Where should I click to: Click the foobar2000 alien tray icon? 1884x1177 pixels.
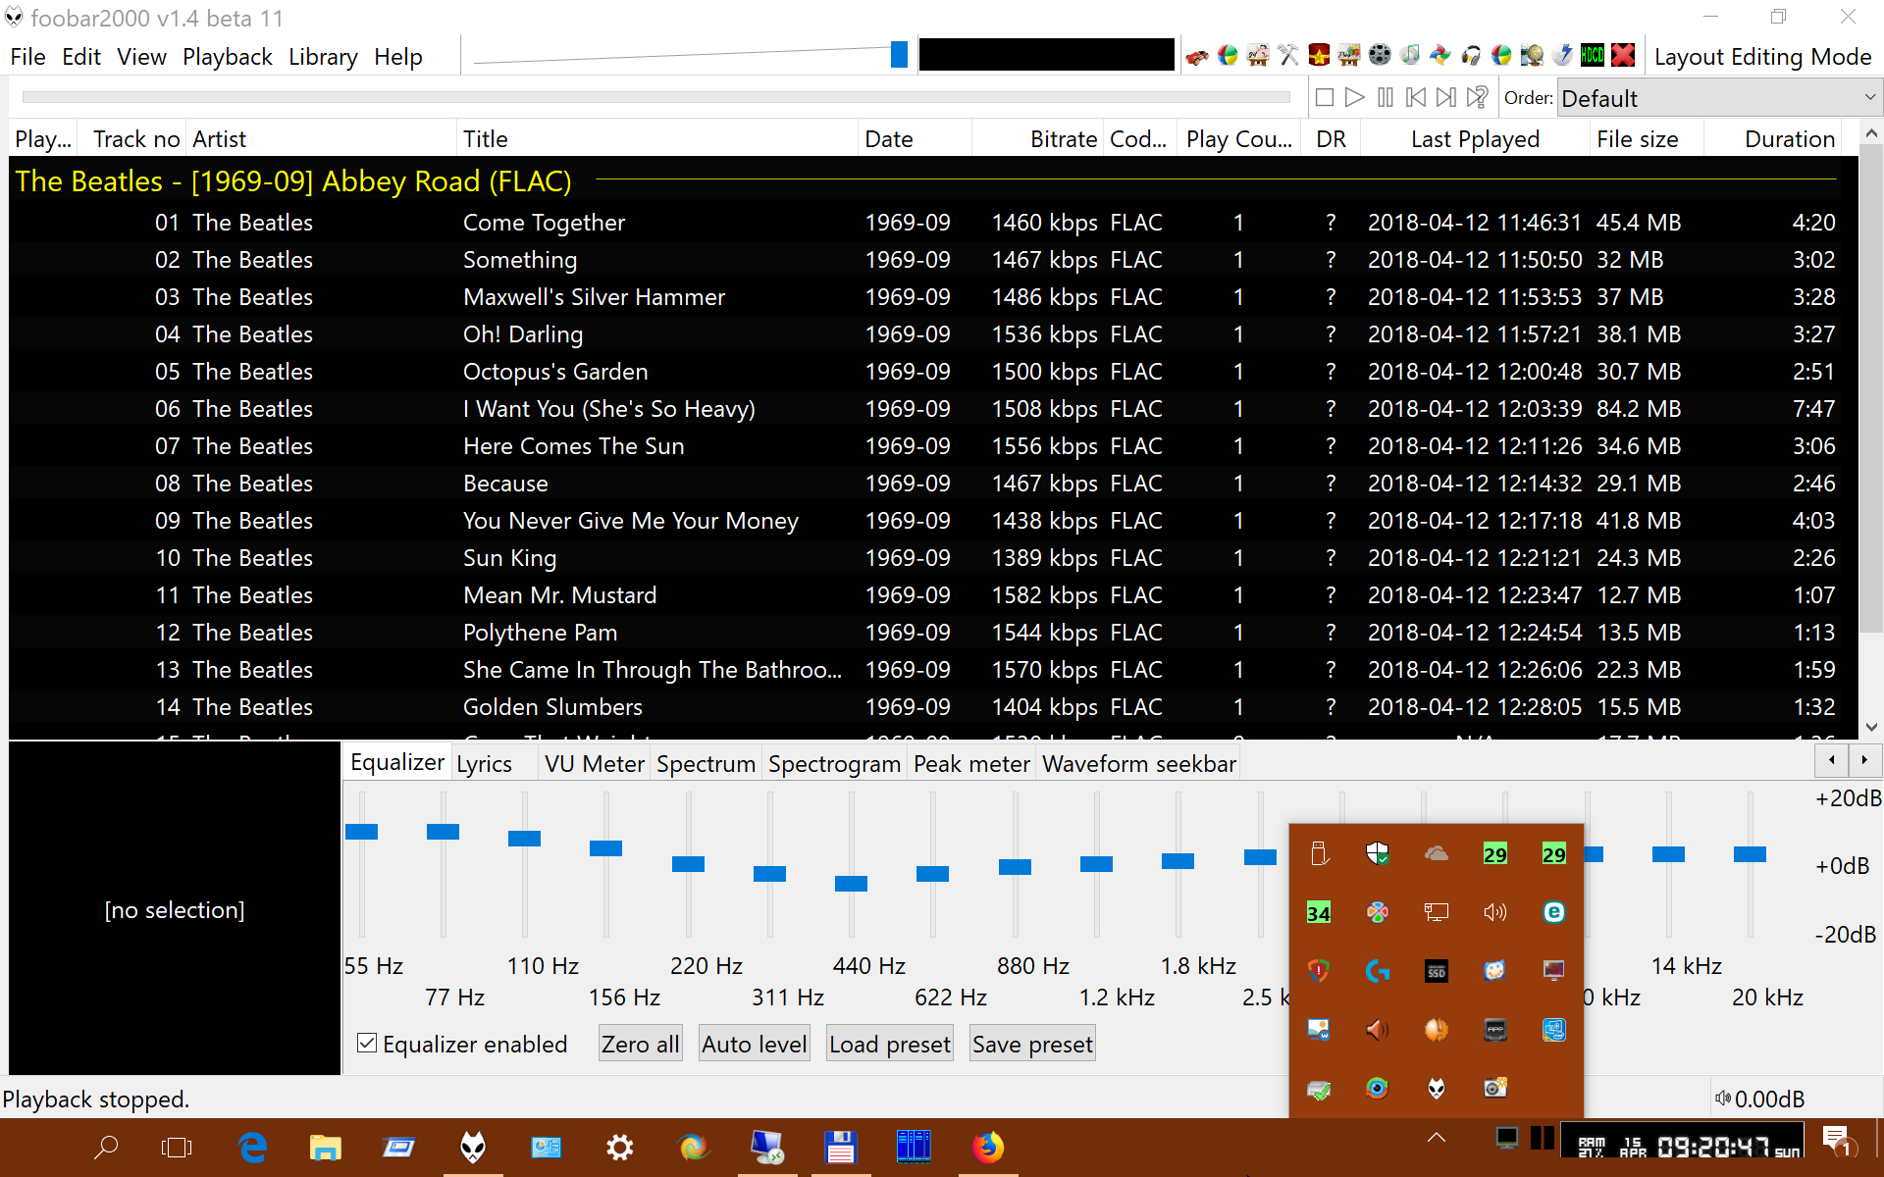pos(1437,1088)
